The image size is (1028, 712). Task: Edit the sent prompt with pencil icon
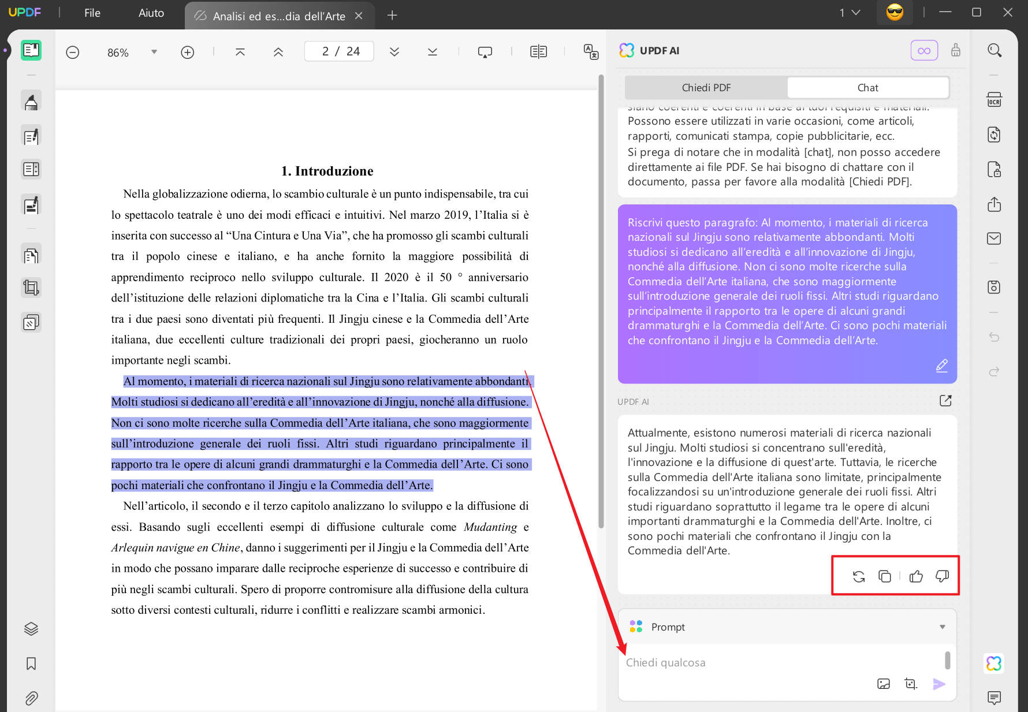click(x=942, y=366)
